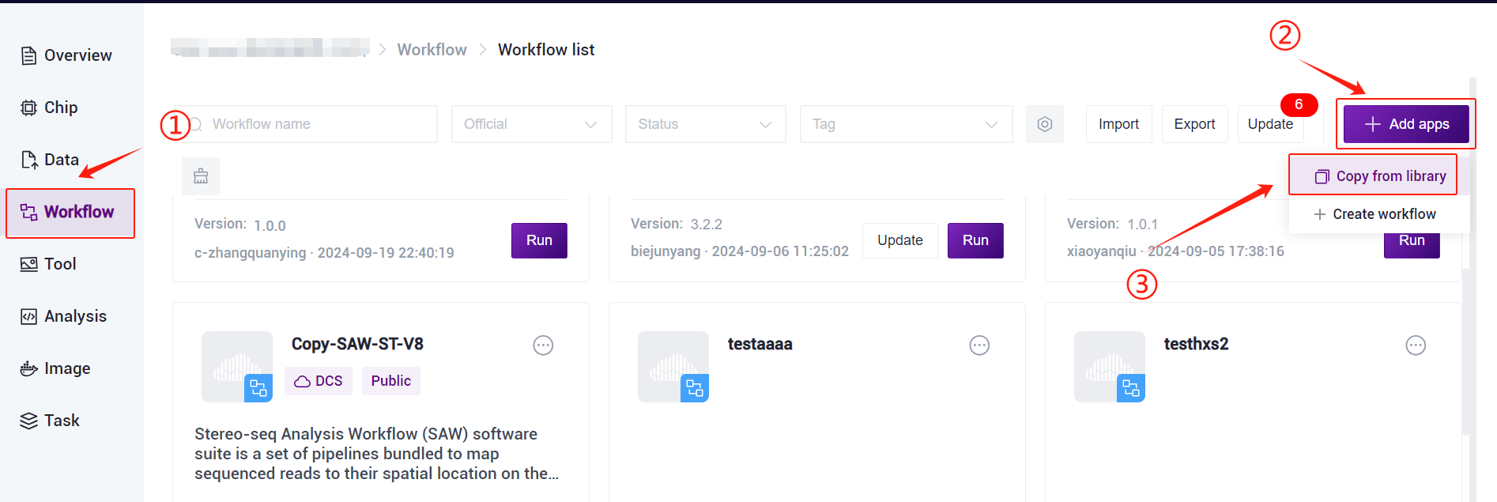This screenshot has width=1497, height=502.
Task: Click the testaaaa workflow thumbnail
Action: click(x=673, y=367)
